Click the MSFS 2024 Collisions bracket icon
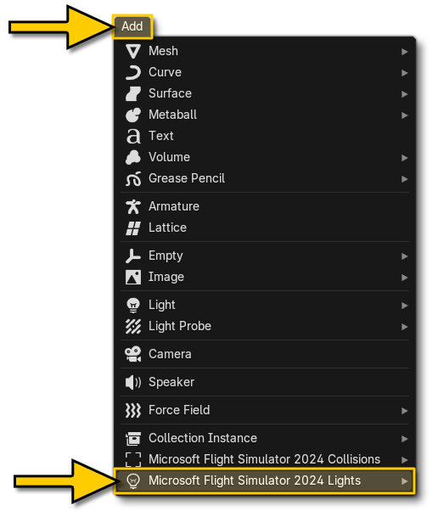Screen dimensions: 438x517 (133, 459)
